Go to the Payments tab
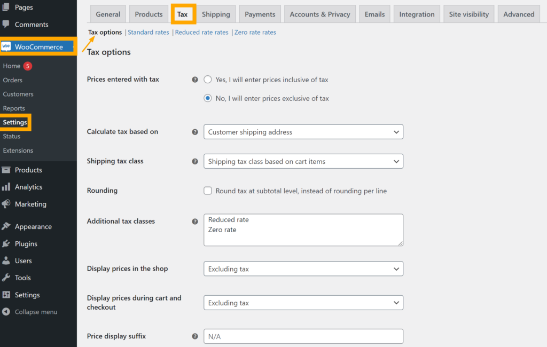 tap(260, 14)
